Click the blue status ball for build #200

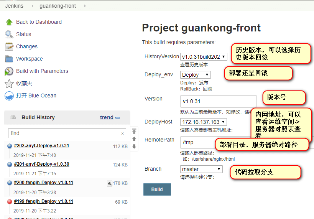10,183
